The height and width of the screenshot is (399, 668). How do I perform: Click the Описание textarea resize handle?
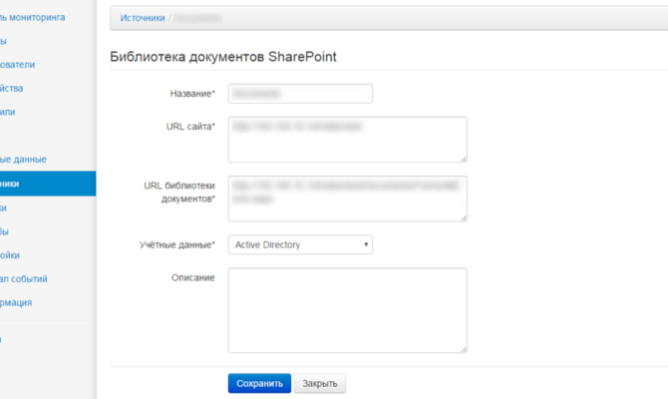pos(463,348)
